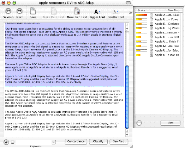
Task: Open document icon for Apple U...ng iMacs
Action: coord(151,28)
